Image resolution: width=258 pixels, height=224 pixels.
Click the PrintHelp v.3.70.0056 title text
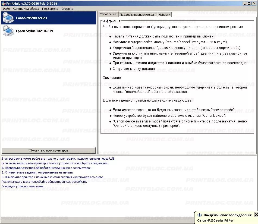pos(32,4)
